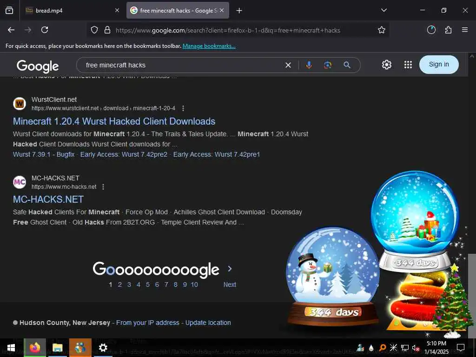
Task: Open the circular toolbar extension icon
Action: [x=431, y=30]
